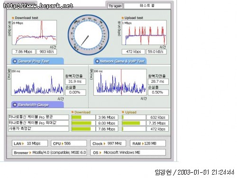
Task: Click the RAM 128 MB info box
Action: [147, 143]
